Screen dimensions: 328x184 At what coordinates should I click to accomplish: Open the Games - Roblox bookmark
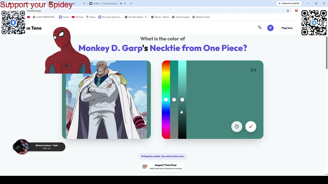160,17
